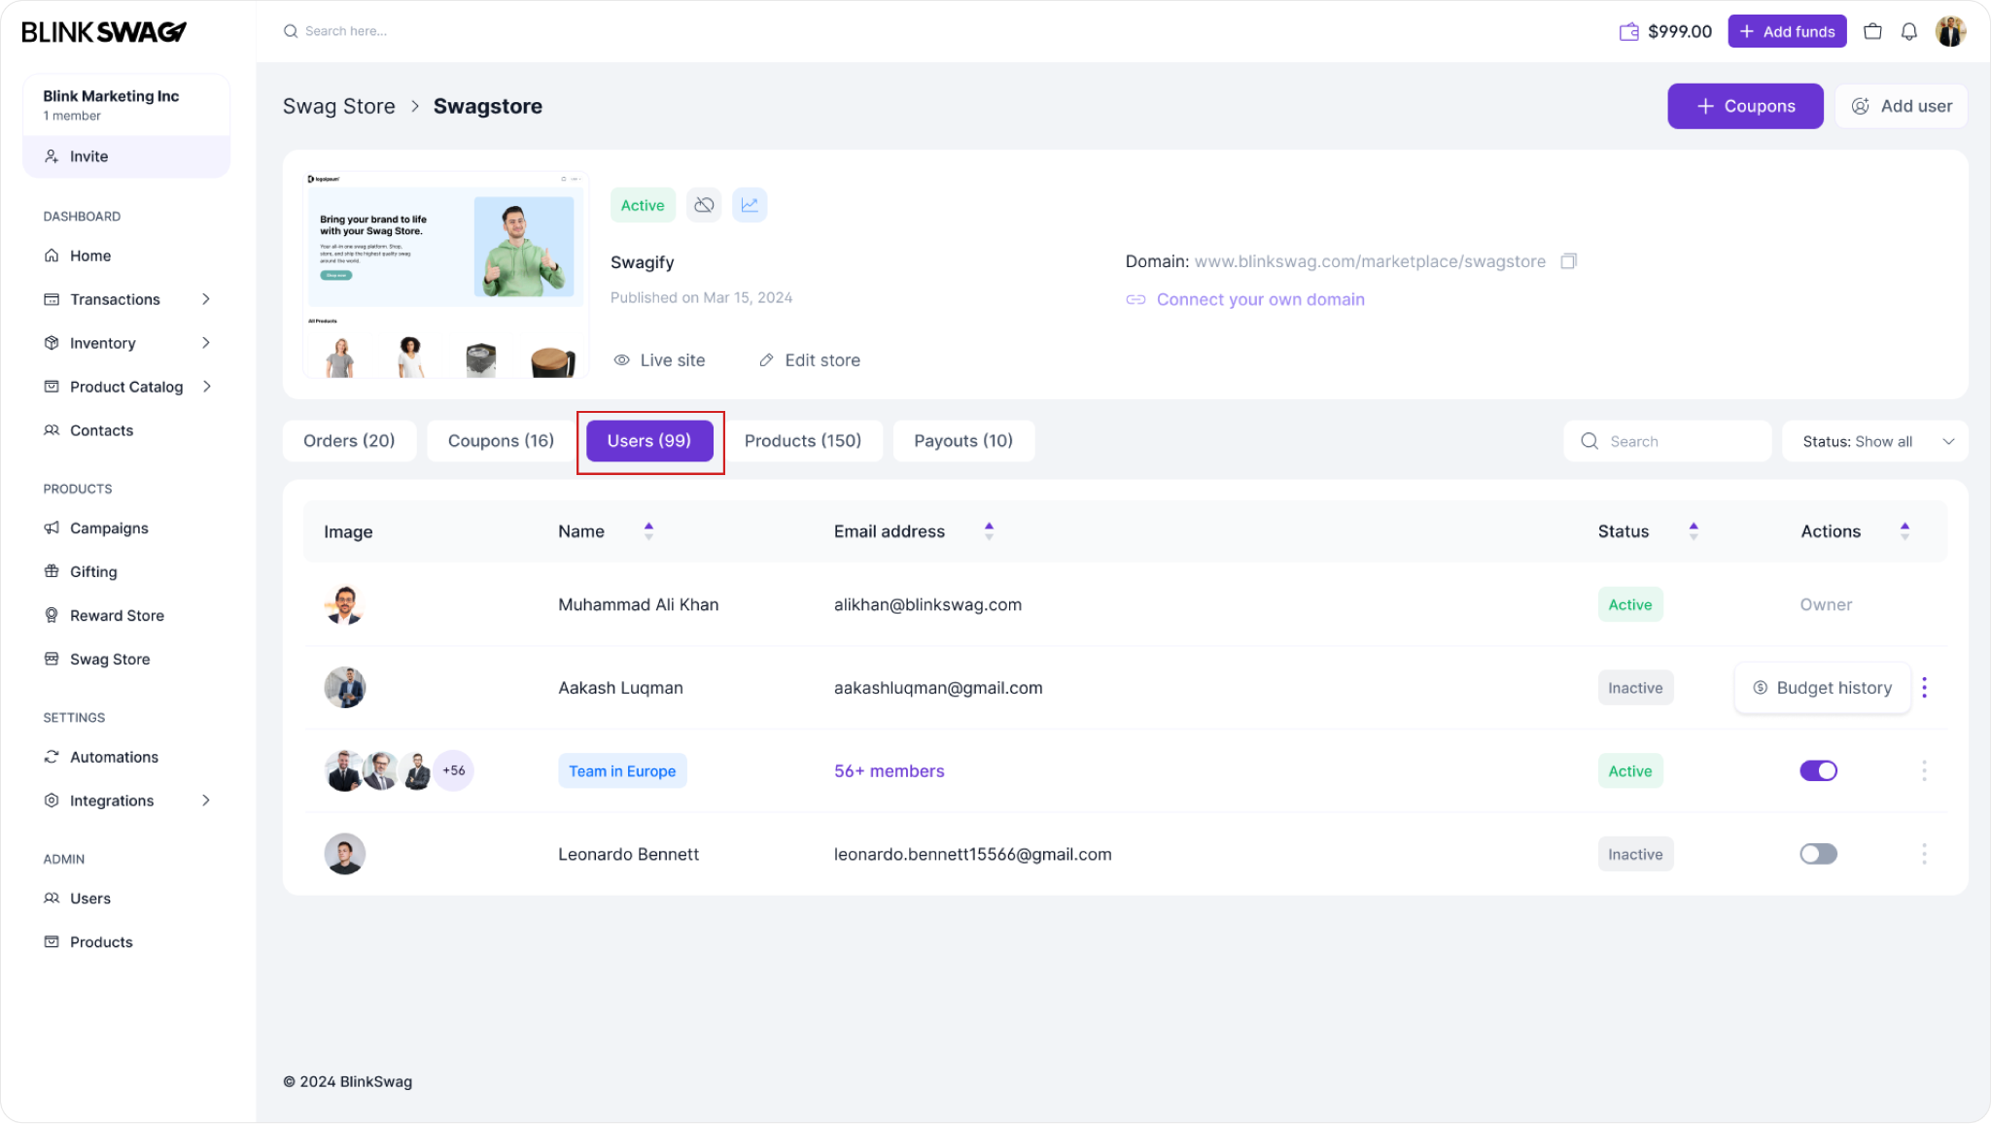Click Muhammad Ali Khan's avatar
Image resolution: width=1991 pixels, height=1124 pixels.
coord(344,605)
